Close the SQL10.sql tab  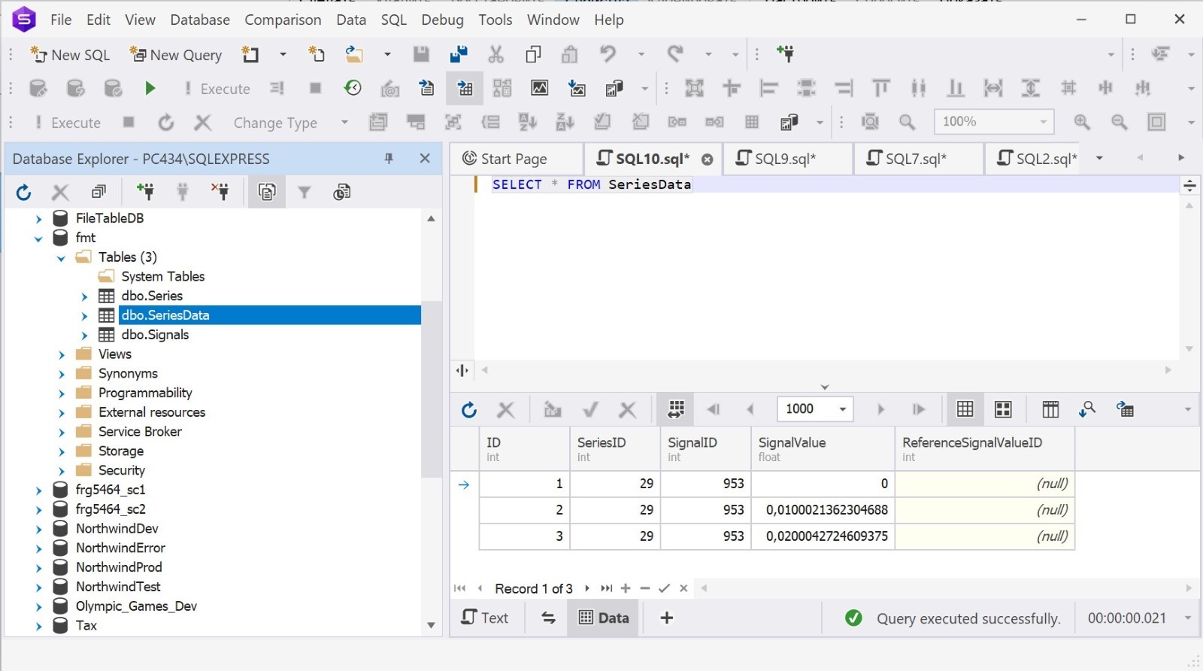707,159
